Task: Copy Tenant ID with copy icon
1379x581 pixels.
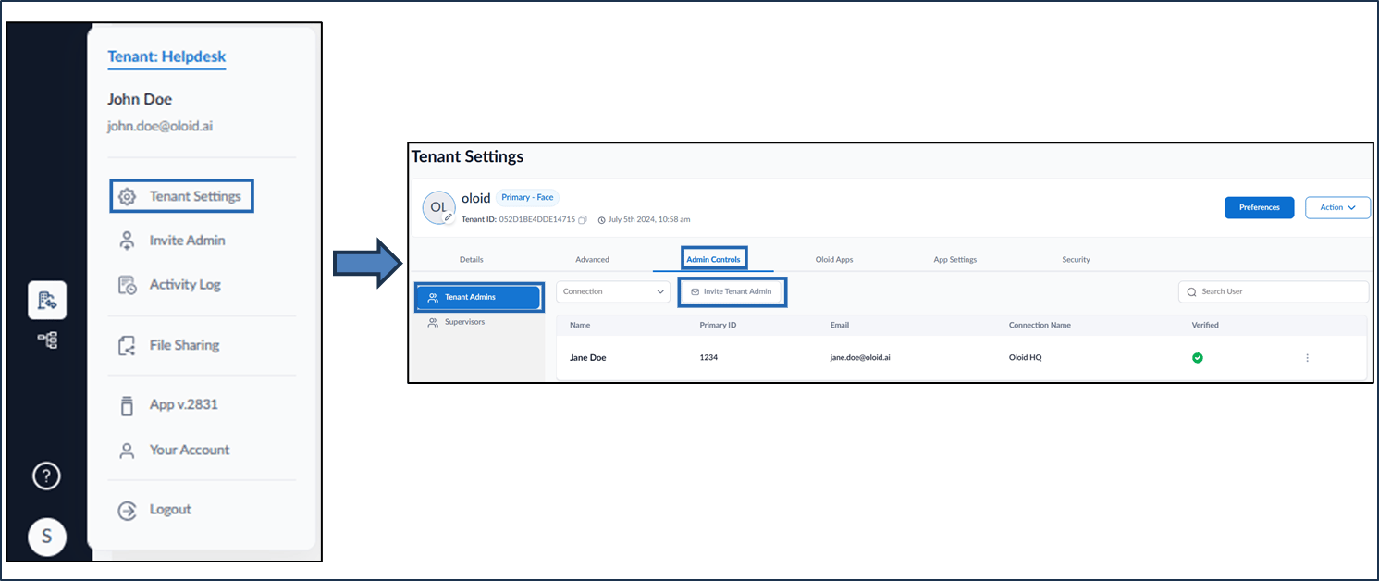Action: pyautogui.click(x=583, y=220)
